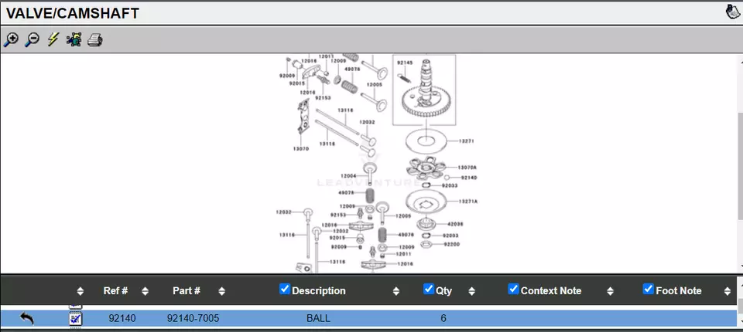
Task: Sort by Ref # using sort arrows
Action: 145,291
